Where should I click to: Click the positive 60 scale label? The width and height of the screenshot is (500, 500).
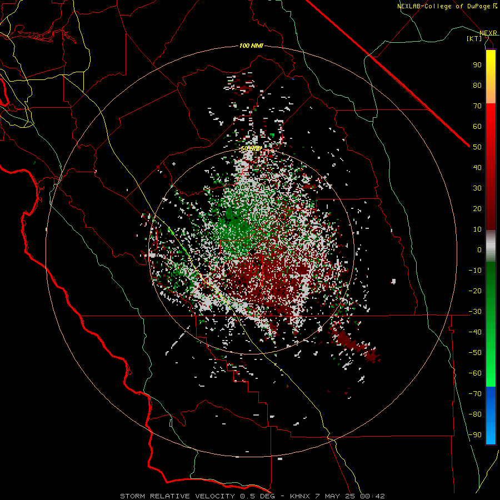[x=477, y=127]
